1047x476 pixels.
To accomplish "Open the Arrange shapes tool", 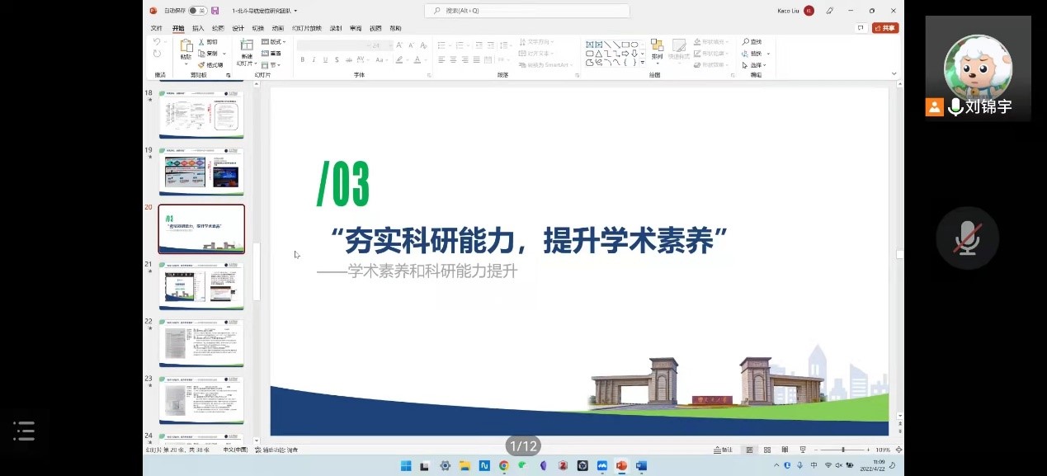I will (x=657, y=48).
